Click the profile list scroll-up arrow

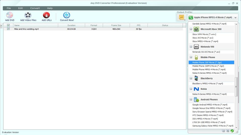point(236,24)
